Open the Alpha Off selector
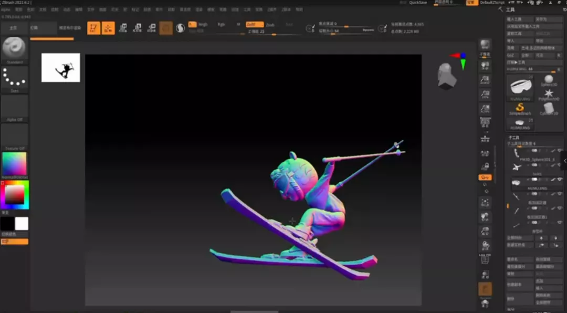 15,108
